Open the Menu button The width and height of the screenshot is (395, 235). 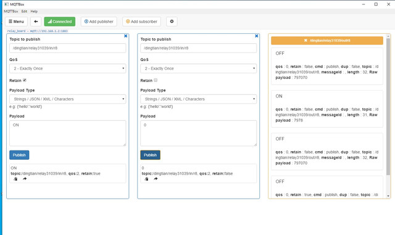pyautogui.click(x=17, y=22)
